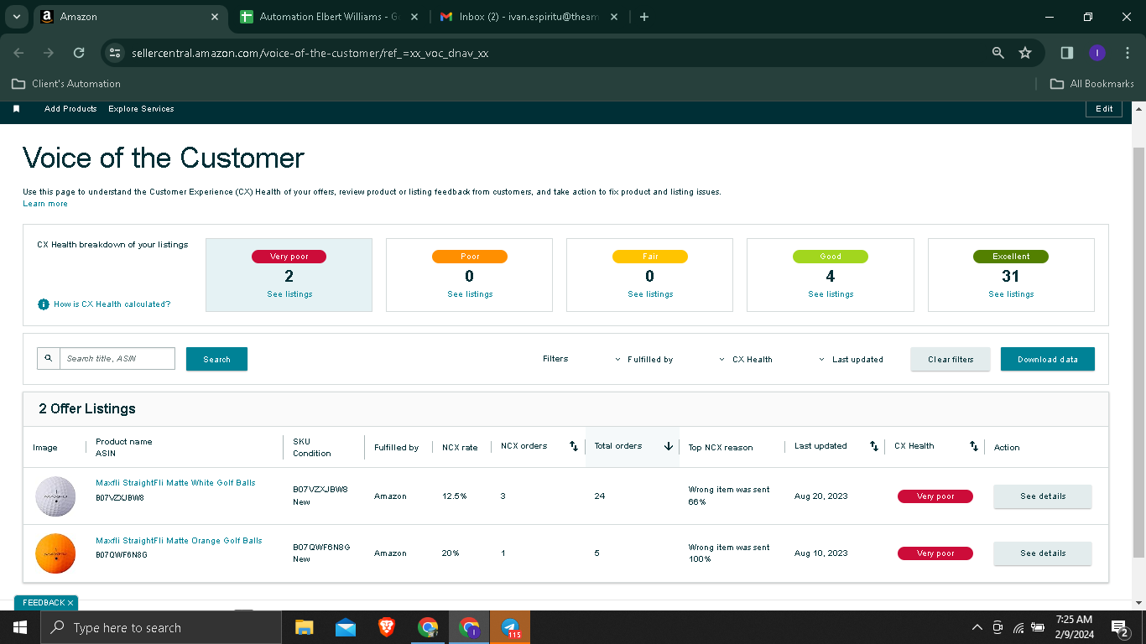1146x644 pixels.
Task: Dismiss the FEEDBACK tab with its X
Action: (x=70, y=603)
